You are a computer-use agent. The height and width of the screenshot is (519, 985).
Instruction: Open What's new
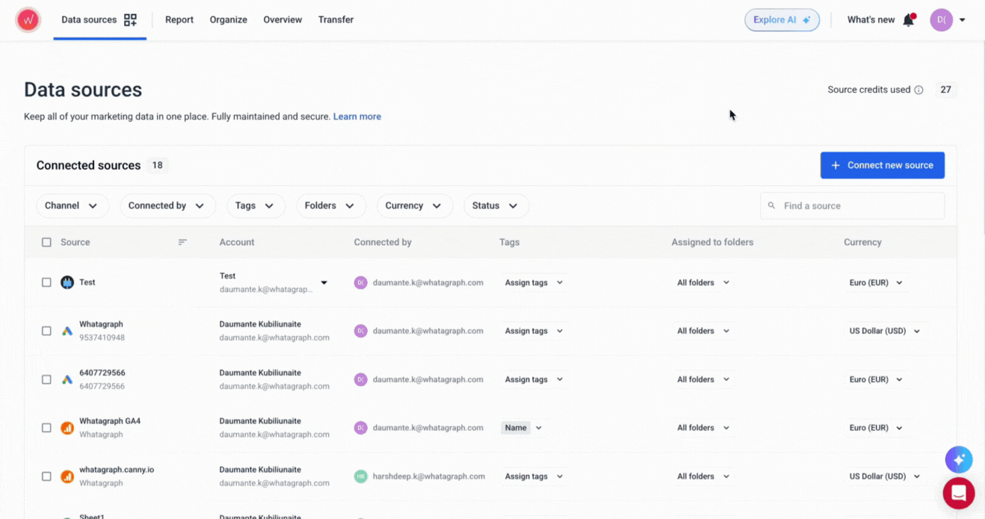pyautogui.click(x=871, y=20)
